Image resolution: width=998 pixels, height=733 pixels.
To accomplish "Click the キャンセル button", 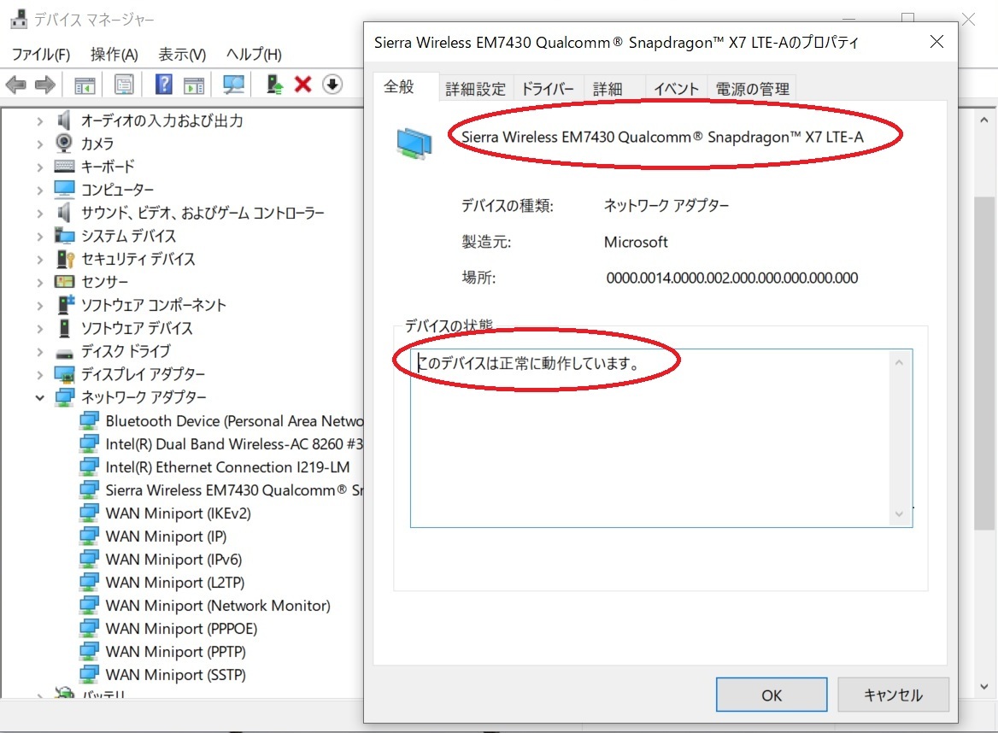I will [893, 695].
